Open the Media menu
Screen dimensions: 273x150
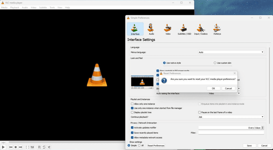click(4, 7)
